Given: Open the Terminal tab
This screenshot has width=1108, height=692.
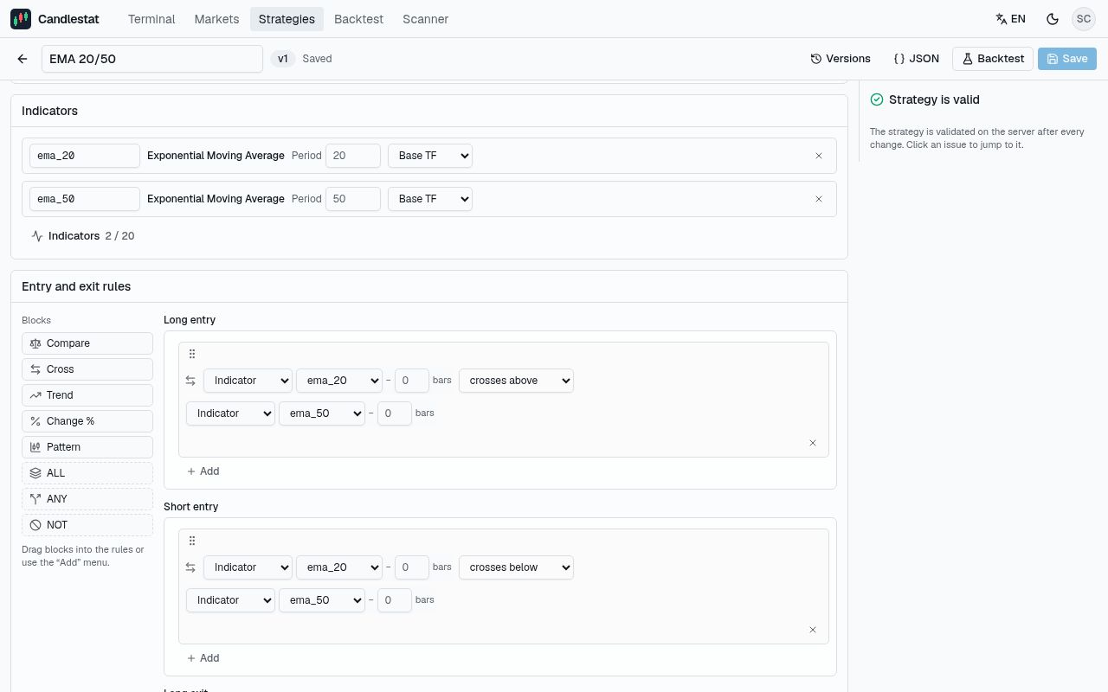Looking at the screenshot, I should pyautogui.click(x=151, y=19).
